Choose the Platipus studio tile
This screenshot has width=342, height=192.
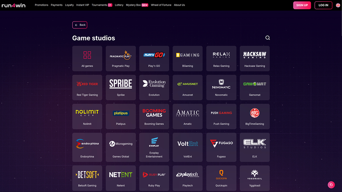(x=121, y=116)
